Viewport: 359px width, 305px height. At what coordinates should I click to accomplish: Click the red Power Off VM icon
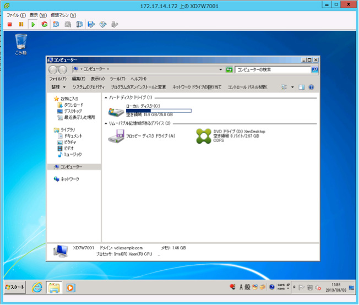[9, 24]
